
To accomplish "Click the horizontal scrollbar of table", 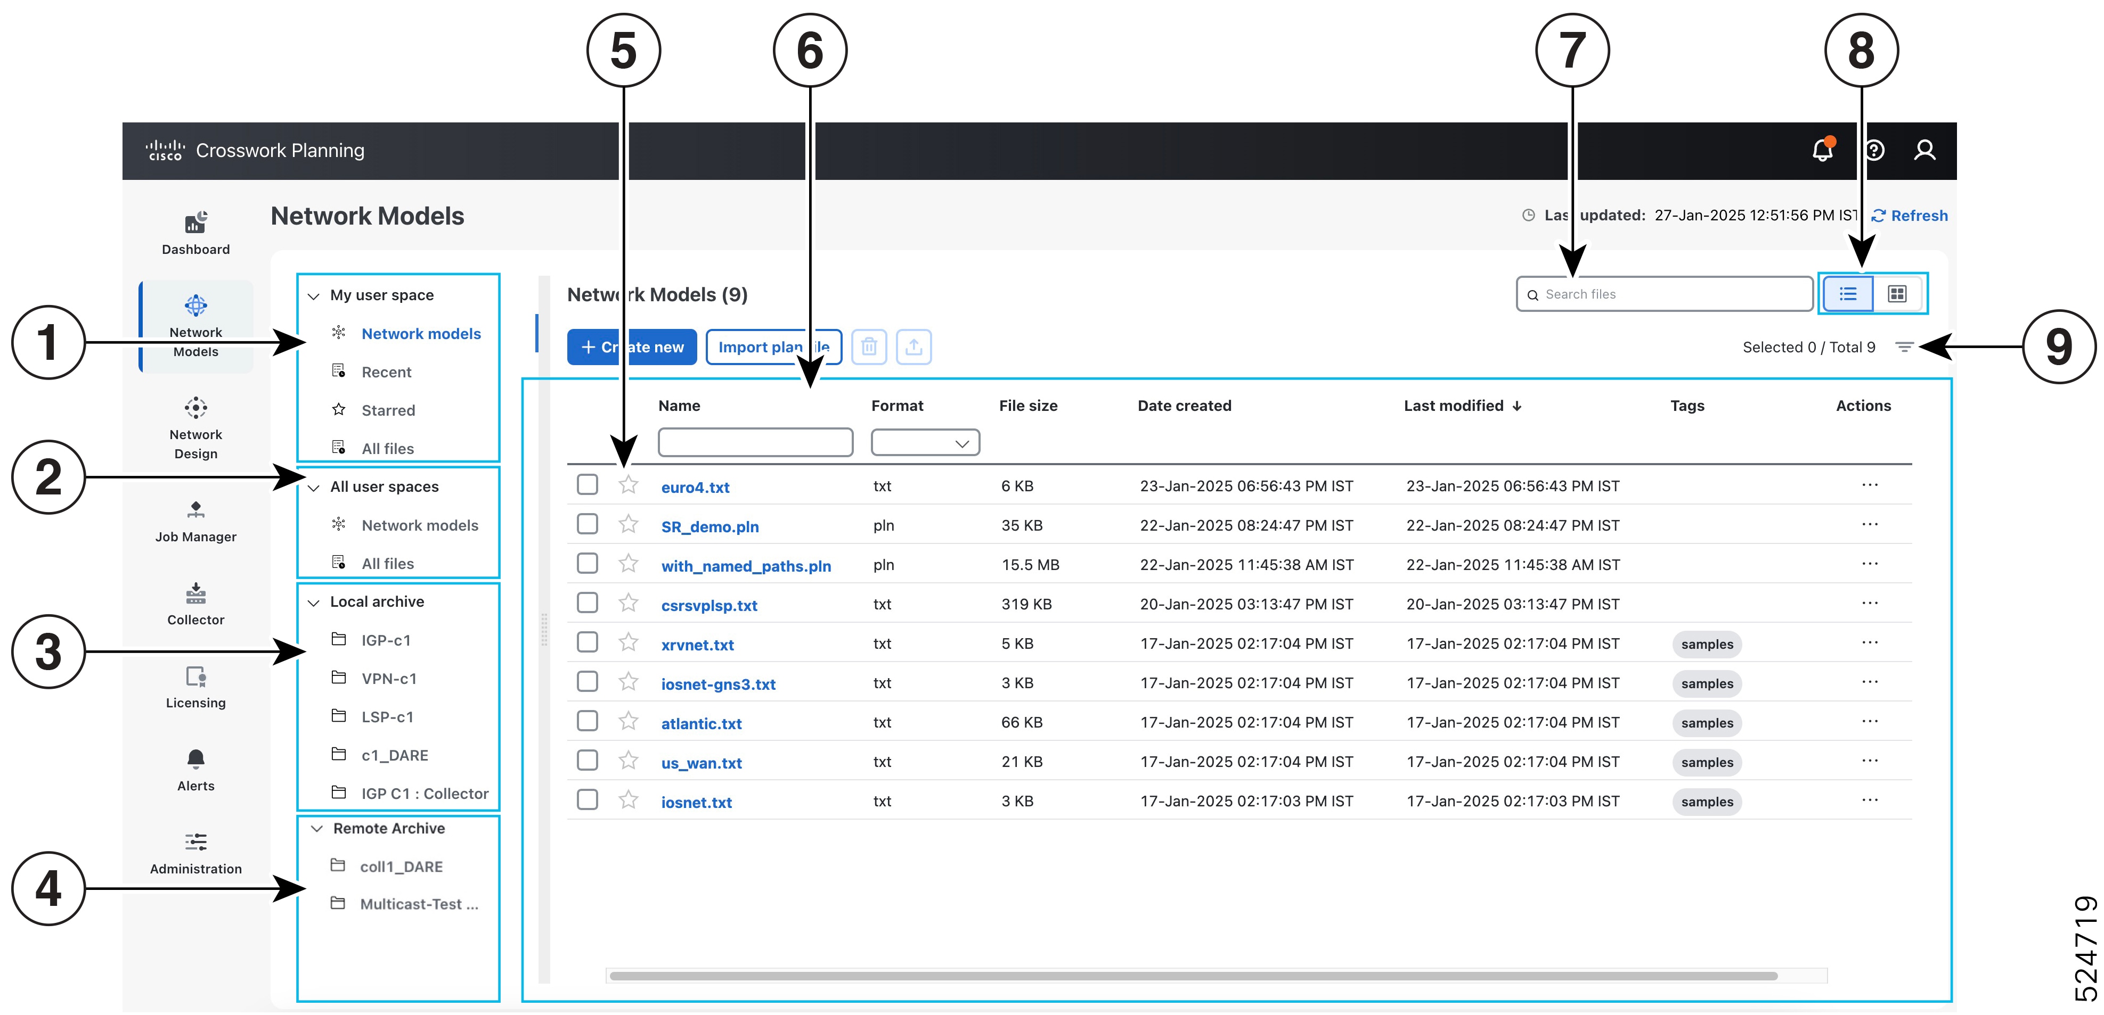I will [x=1193, y=976].
